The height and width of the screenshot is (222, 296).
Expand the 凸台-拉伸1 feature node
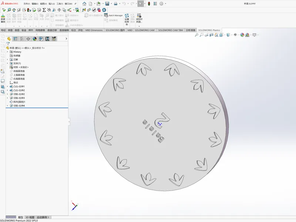[7, 87]
